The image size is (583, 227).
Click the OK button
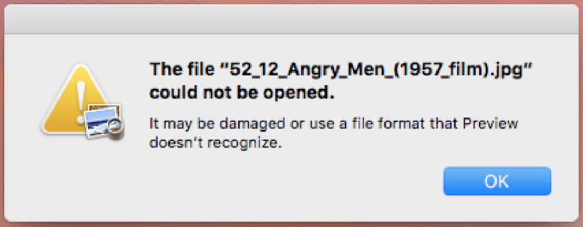(x=497, y=181)
